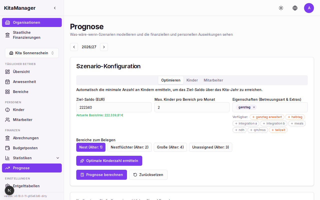Toggle the Große (Alter: 4) area
The height and width of the screenshot is (200, 320).
(170, 147)
